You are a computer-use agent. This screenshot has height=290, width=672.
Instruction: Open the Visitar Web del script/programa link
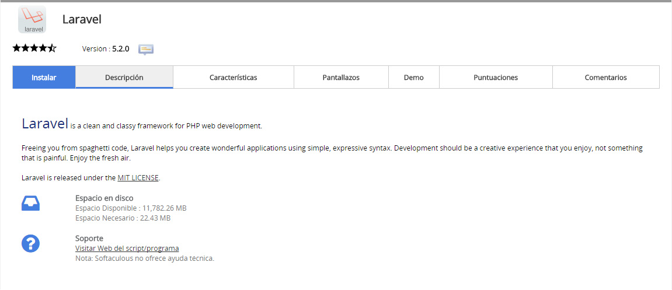coord(127,249)
